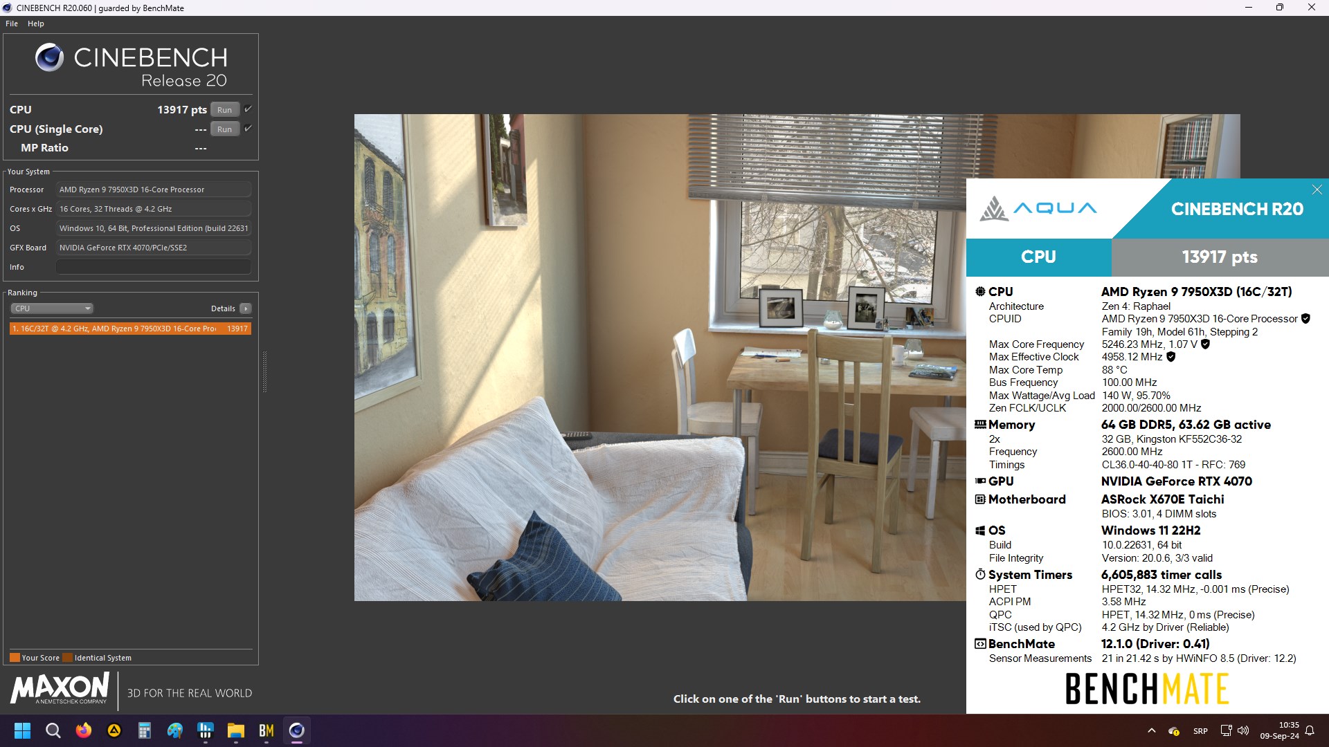Click the brown Identical System legend swatch
The width and height of the screenshot is (1329, 747).
[67, 658]
